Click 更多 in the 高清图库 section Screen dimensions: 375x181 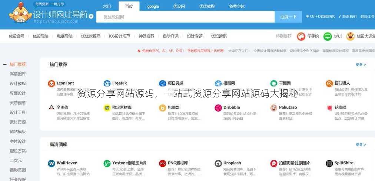click(x=361, y=144)
